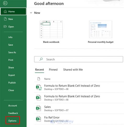The image size is (124, 127).
Task: Open the Feedback page
Action: click(13, 113)
